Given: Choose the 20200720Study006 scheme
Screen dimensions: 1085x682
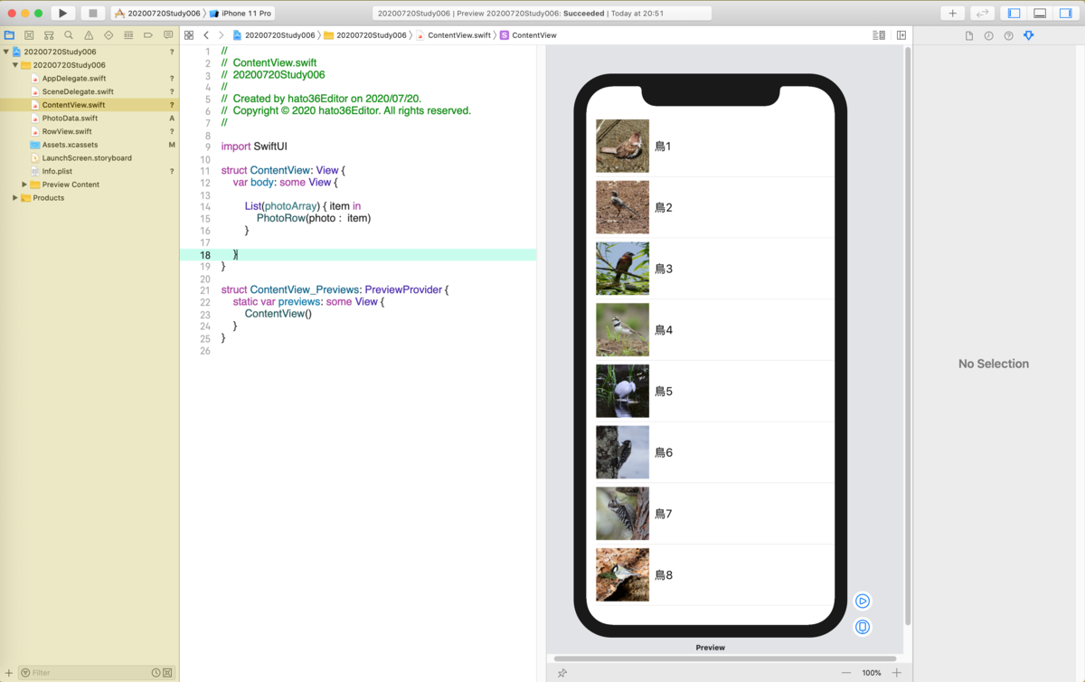Looking at the screenshot, I should click(x=157, y=14).
